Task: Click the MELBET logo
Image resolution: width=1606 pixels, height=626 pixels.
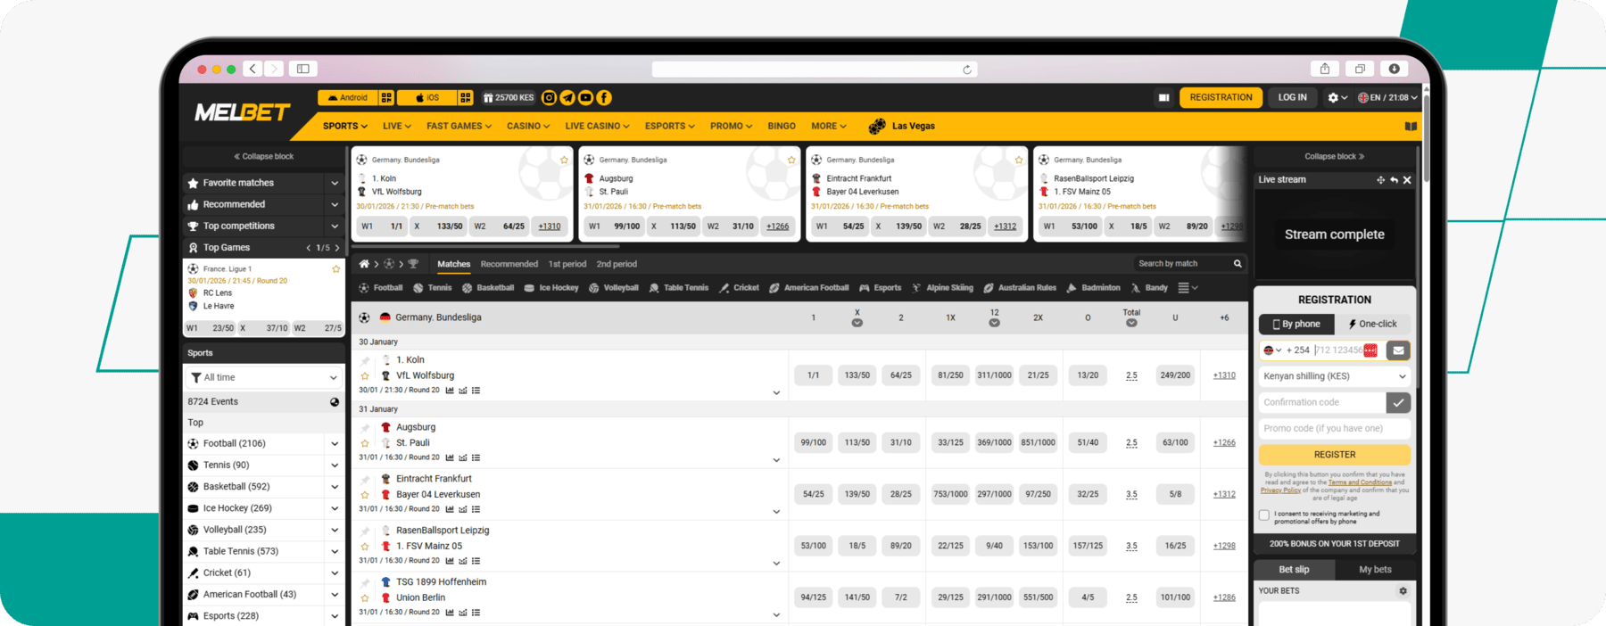Action: [x=243, y=112]
